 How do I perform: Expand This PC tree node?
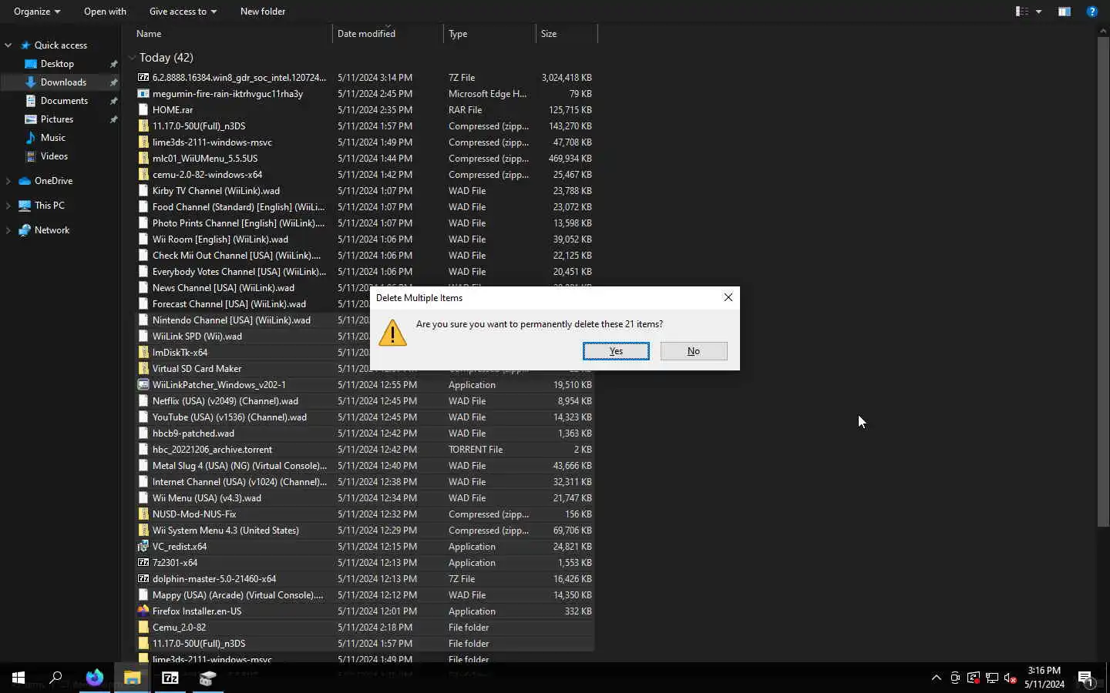click(x=8, y=206)
